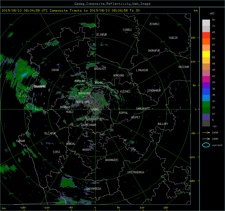This screenshot has width=225, height=211.
Task: Click the DHARWAD city label
Action: click(x=65, y=107)
